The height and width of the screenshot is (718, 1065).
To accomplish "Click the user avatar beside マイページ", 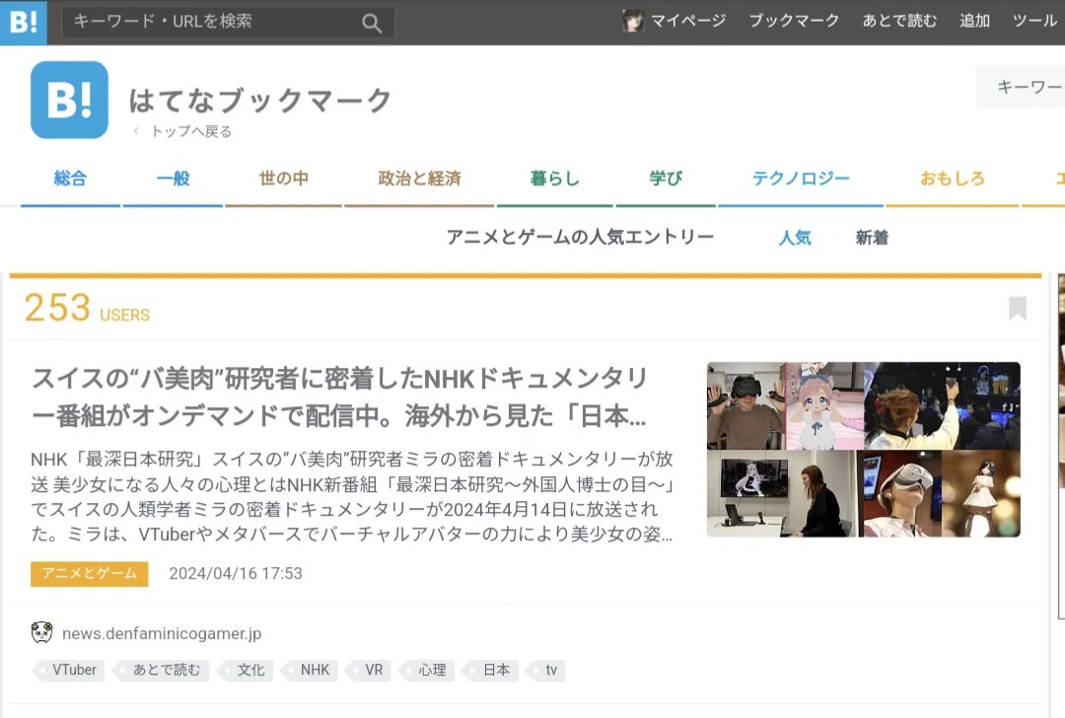I will point(633,21).
